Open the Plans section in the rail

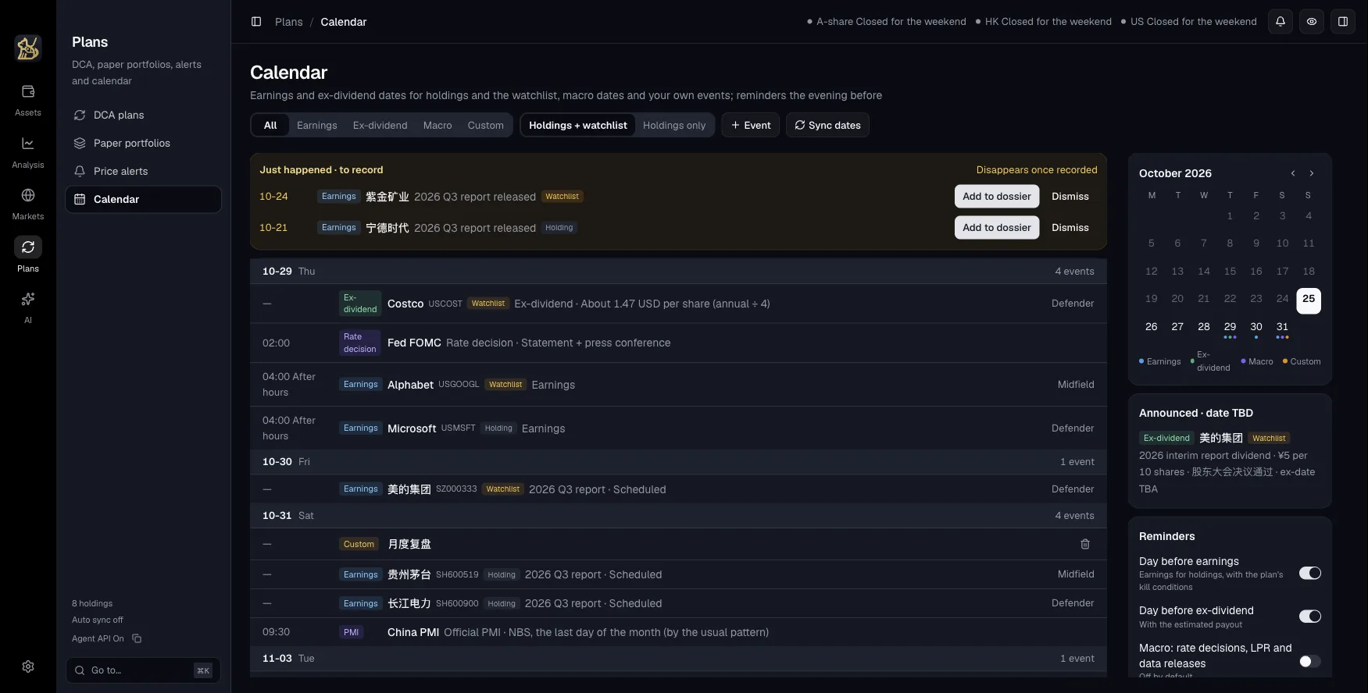pos(28,256)
